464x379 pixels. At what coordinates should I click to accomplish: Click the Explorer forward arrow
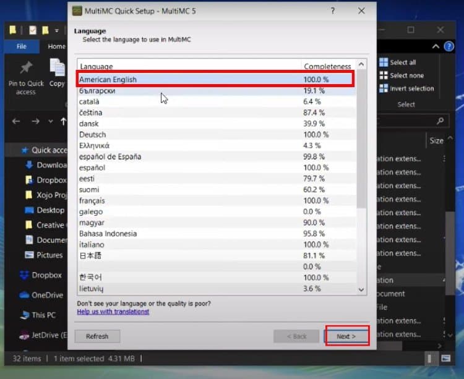tap(35, 121)
